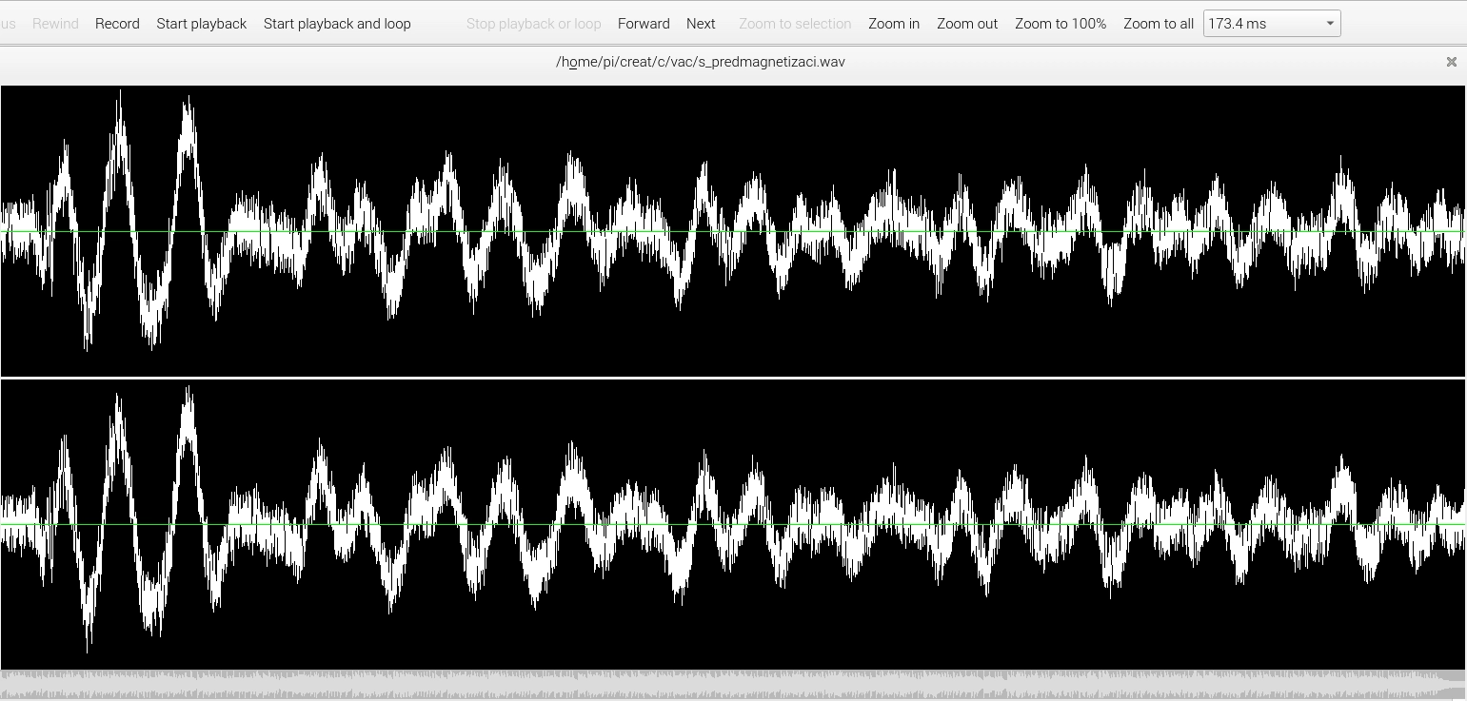The width and height of the screenshot is (1467, 701).
Task: Click the Rewind toolbar button
Action: pos(55,24)
